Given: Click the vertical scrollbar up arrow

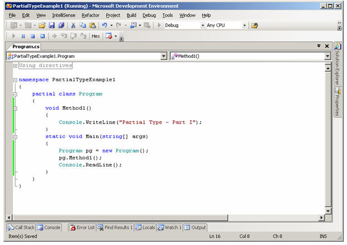Looking at the screenshot, I should (328, 68).
